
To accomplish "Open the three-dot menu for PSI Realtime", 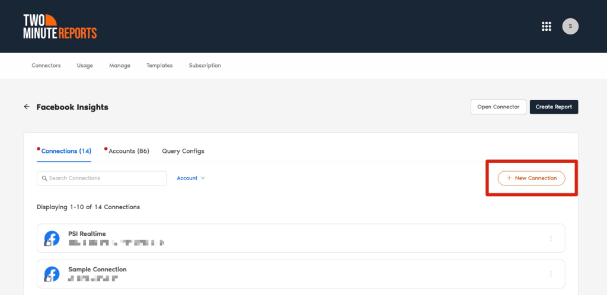I will click(x=551, y=238).
